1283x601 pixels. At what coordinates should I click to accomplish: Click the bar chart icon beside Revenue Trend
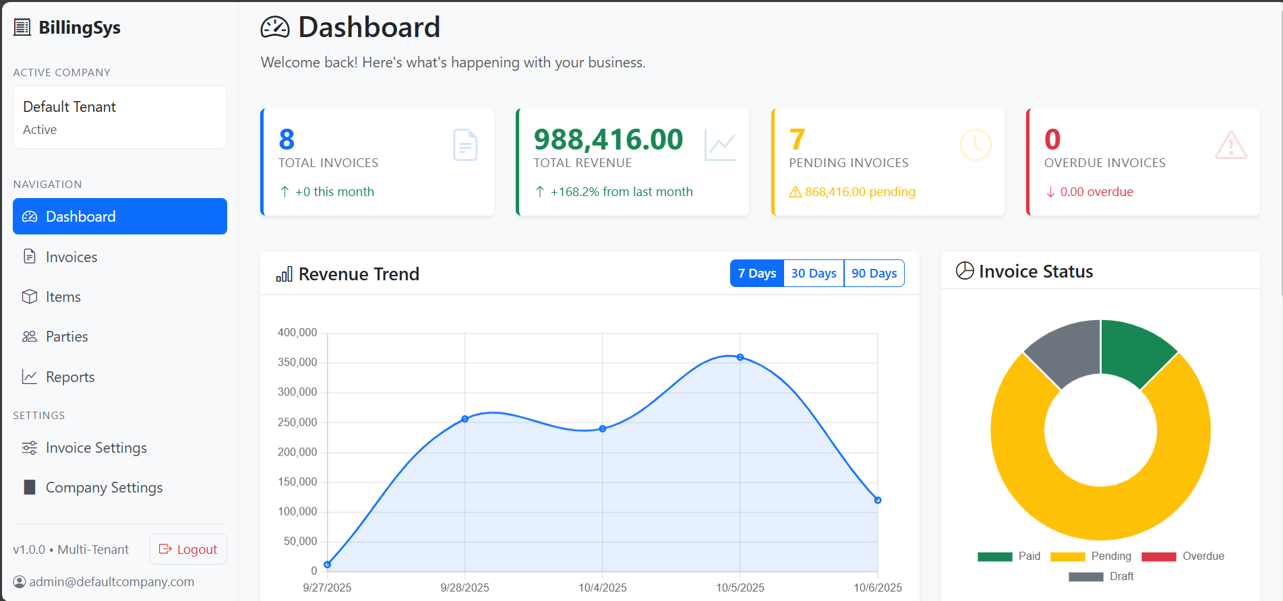pos(284,274)
